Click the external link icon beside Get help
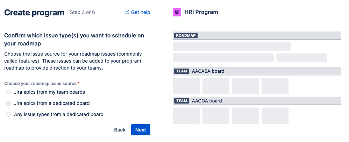This screenshot has width=349, height=142. pyautogui.click(x=127, y=12)
